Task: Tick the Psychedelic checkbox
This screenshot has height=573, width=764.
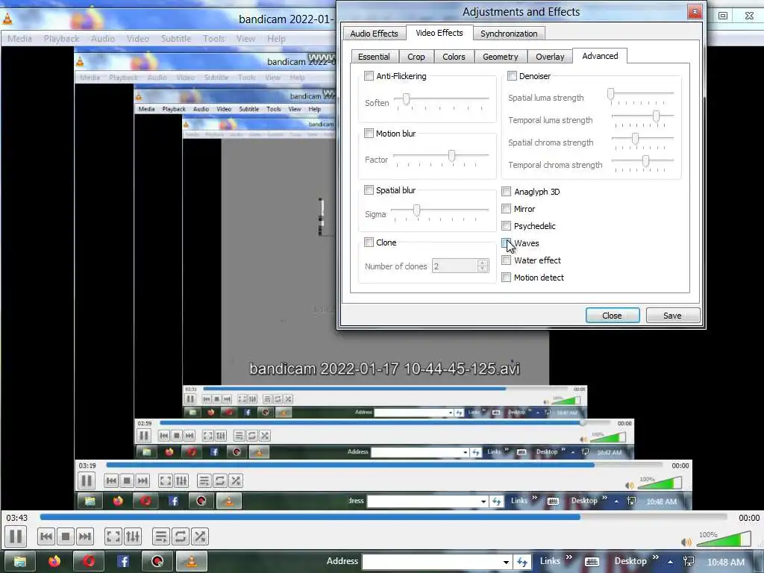Action: pos(507,225)
